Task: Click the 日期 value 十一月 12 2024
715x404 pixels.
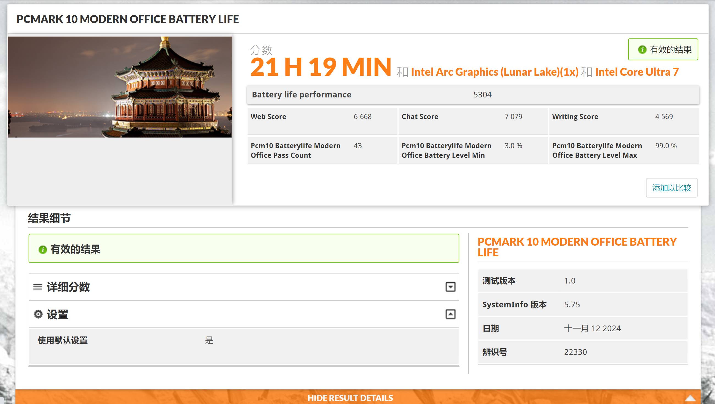Action: pos(592,329)
